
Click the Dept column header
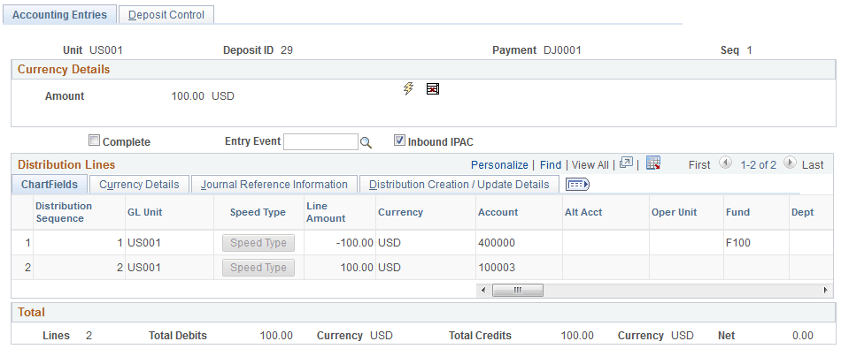coord(802,212)
